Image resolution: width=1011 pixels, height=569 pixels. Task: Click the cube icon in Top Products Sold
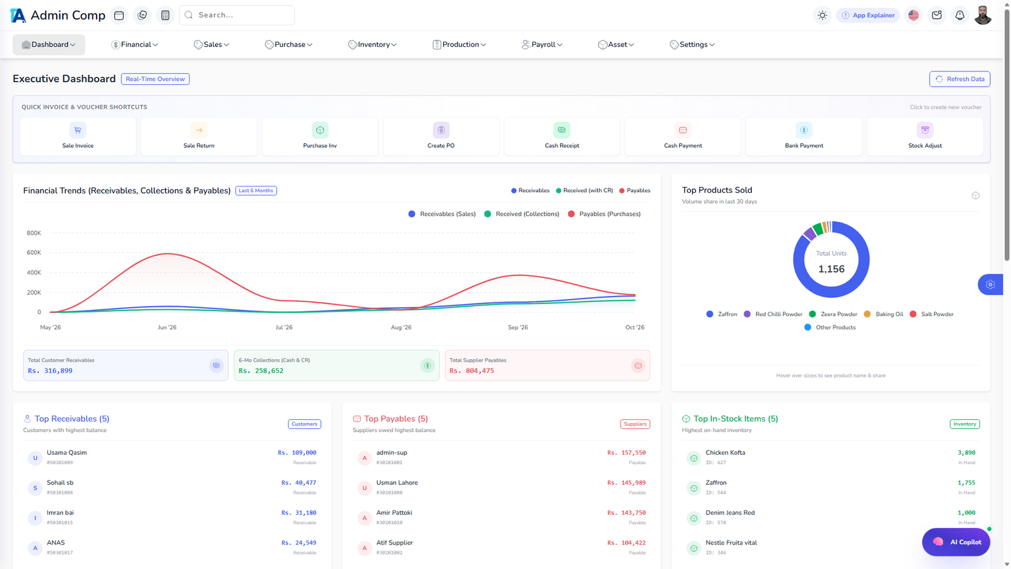pos(976,195)
